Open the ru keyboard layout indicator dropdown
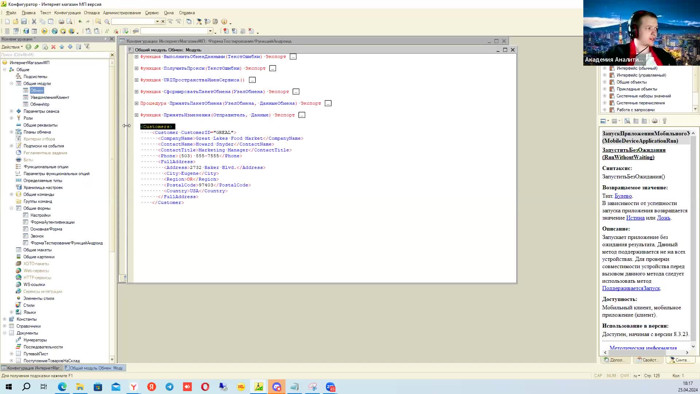 (637, 375)
